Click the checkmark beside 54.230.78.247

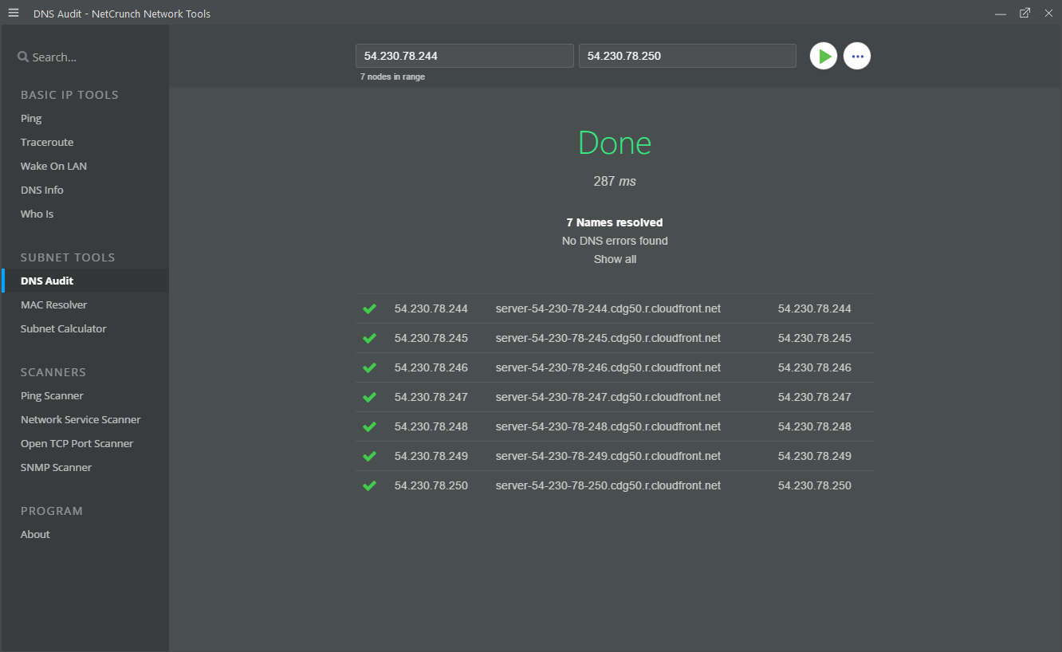click(x=369, y=397)
